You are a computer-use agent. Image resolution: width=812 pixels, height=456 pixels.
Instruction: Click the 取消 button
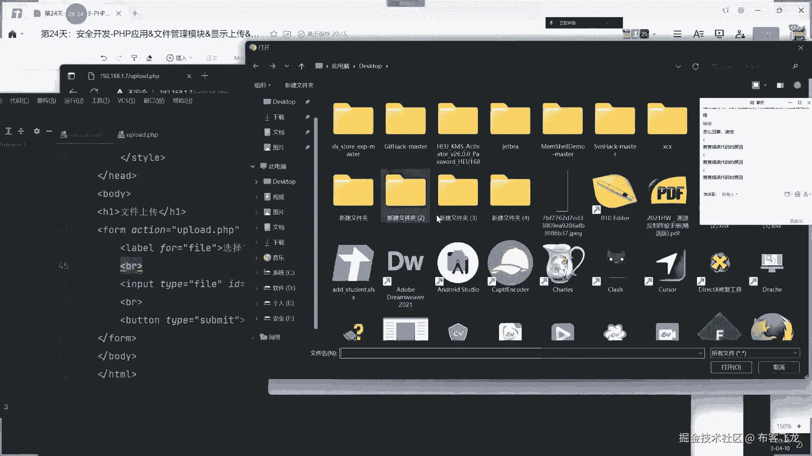(779, 367)
